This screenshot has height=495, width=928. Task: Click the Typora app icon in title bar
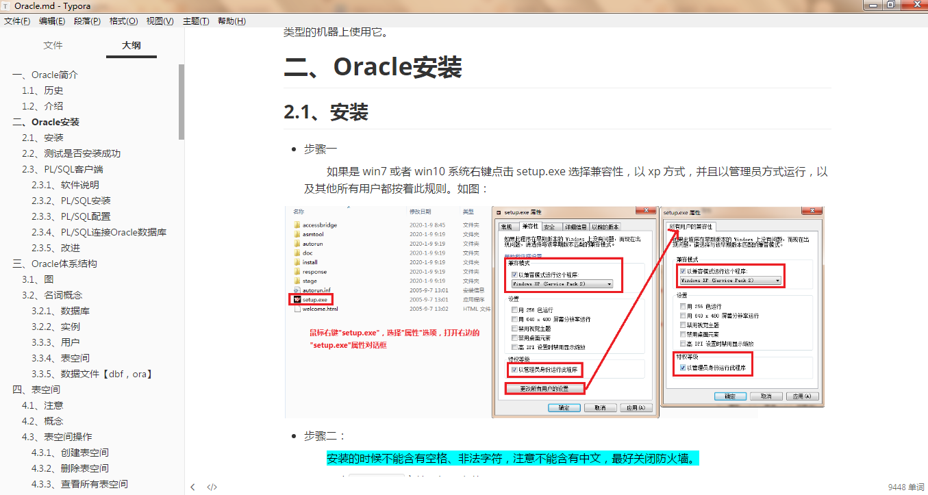(x=6, y=5)
